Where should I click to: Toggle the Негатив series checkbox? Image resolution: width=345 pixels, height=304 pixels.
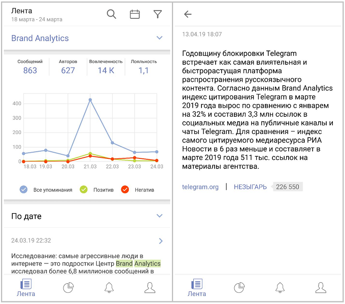click(x=125, y=189)
